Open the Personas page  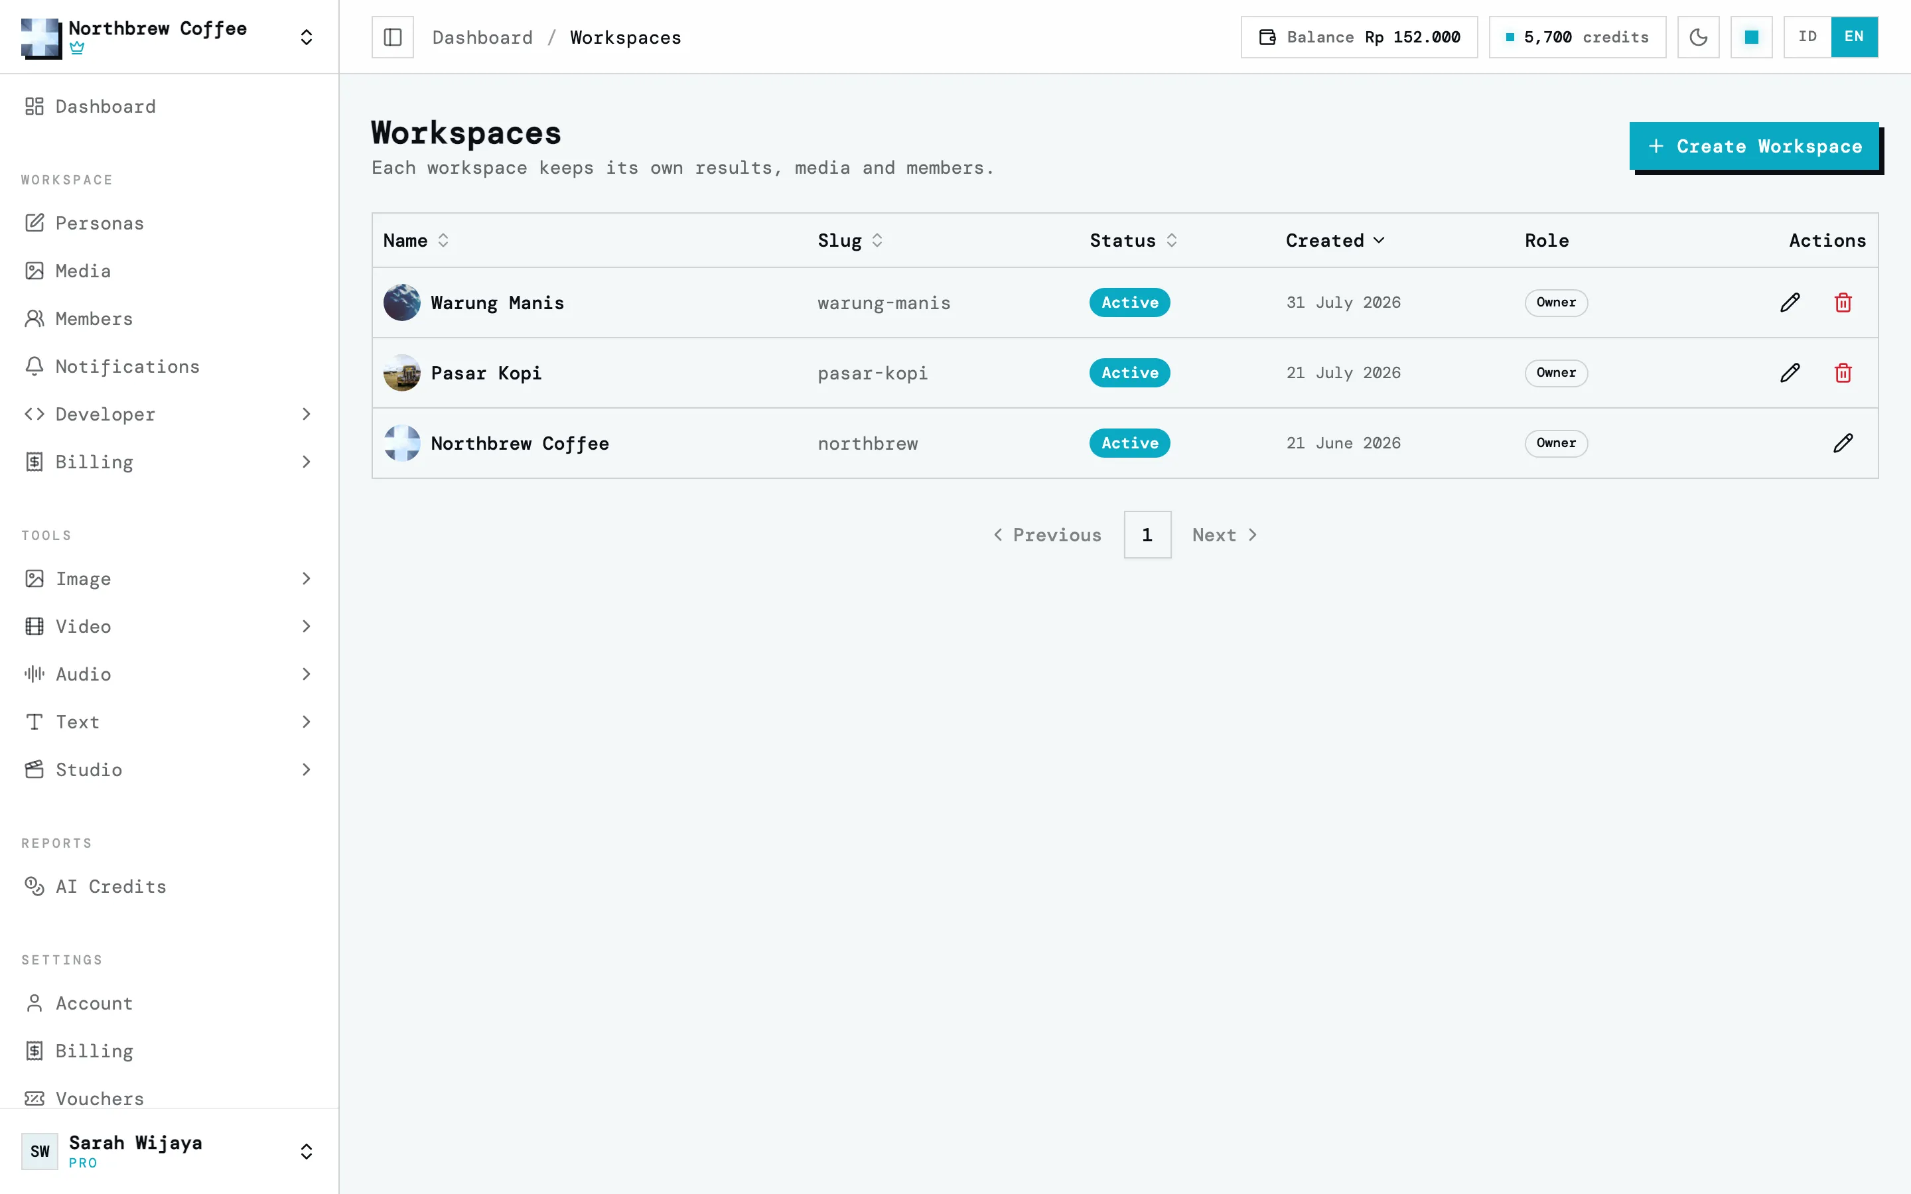point(169,223)
